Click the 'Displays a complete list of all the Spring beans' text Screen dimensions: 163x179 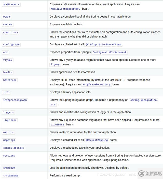click(90, 17)
